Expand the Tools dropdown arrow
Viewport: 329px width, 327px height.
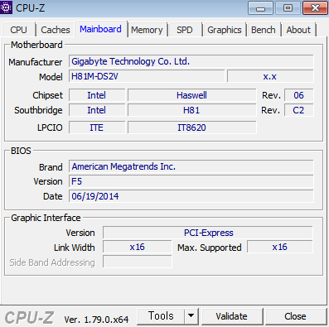[191, 316]
